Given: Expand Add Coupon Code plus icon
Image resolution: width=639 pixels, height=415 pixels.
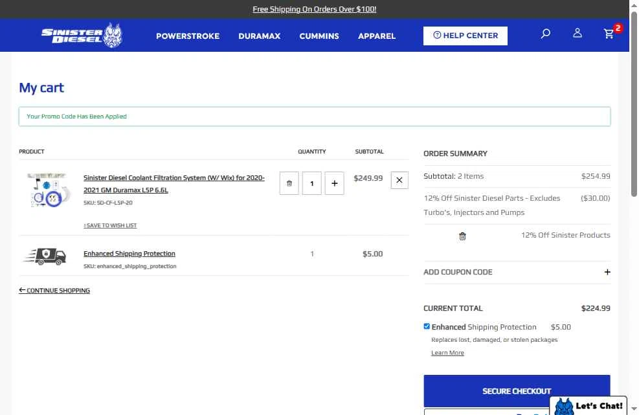Looking at the screenshot, I should pyautogui.click(x=607, y=272).
